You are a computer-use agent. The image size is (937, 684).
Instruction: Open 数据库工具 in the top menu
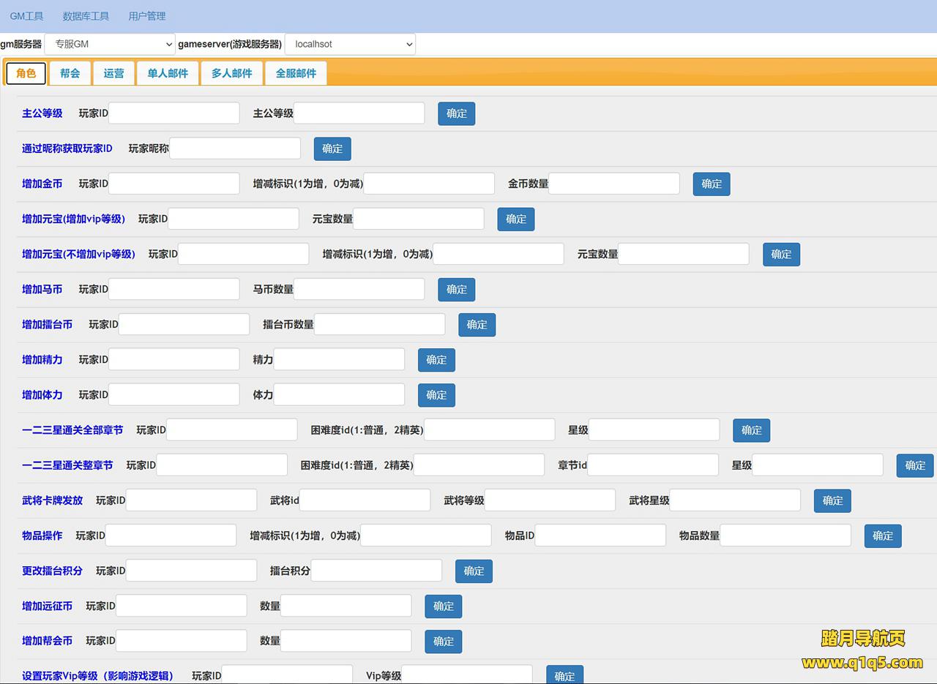tap(86, 16)
